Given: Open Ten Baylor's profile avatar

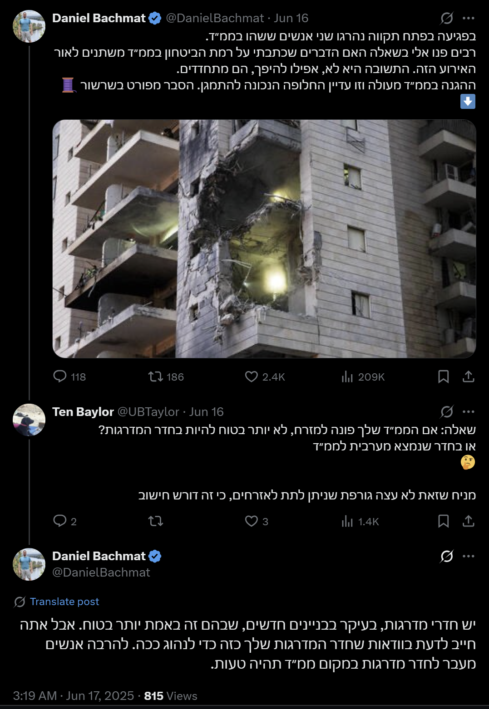Looking at the screenshot, I should tap(29, 420).
